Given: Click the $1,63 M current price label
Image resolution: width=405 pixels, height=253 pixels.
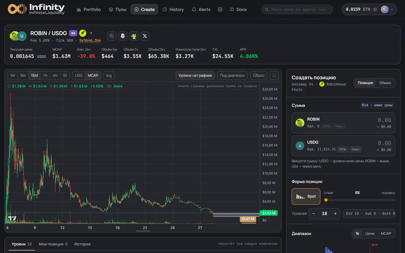Looking at the screenshot, I should (x=269, y=213).
